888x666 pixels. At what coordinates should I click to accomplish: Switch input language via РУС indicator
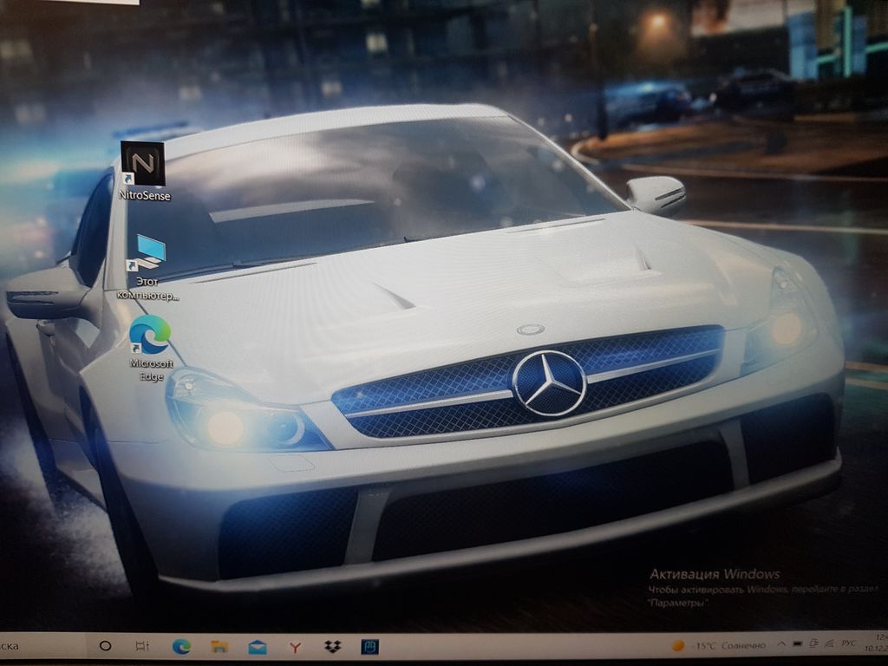click(851, 644)
